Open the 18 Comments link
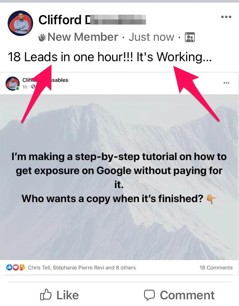This screenshot has width=239, height=306. point(216,267)
